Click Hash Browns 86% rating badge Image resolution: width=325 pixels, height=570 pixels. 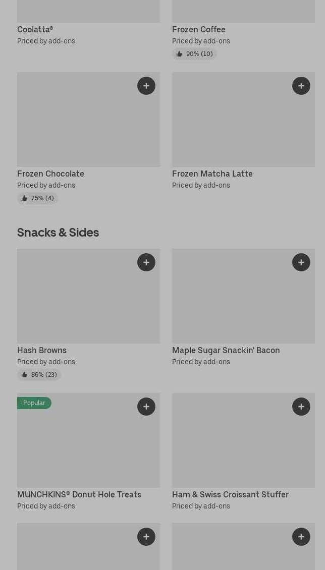[39, 375]
